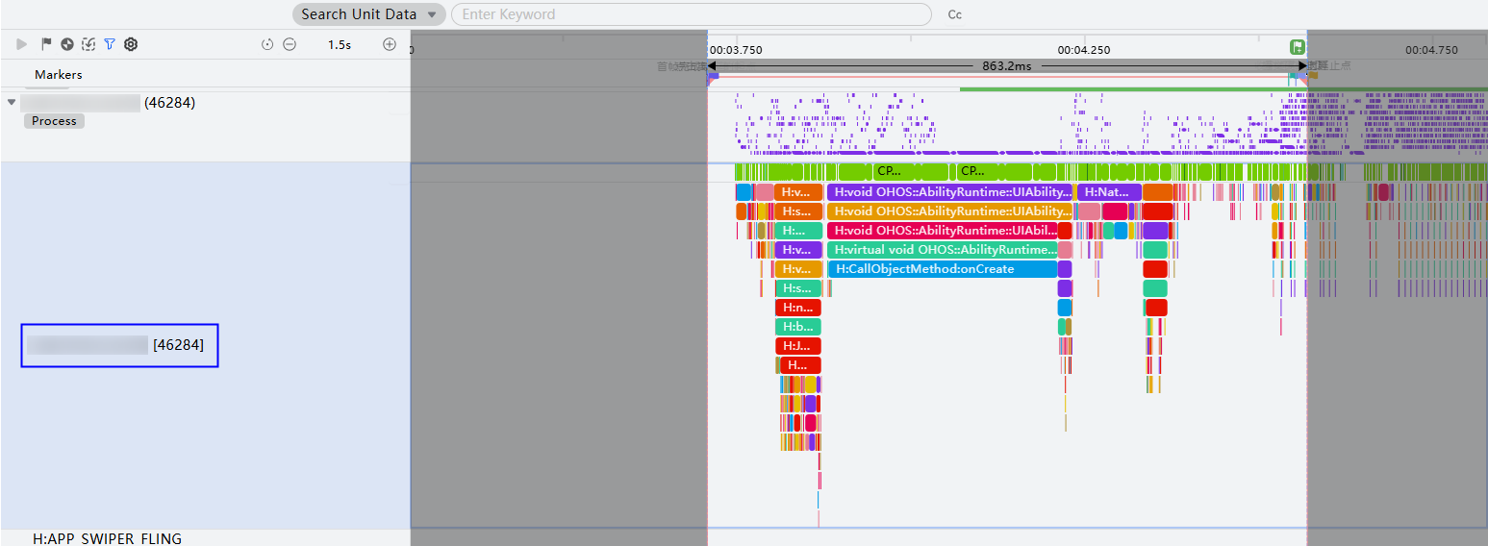Click the grayed-out play icon in toolbar
The height and width of the screenshot is (546, 1488).
coord(22,44)
